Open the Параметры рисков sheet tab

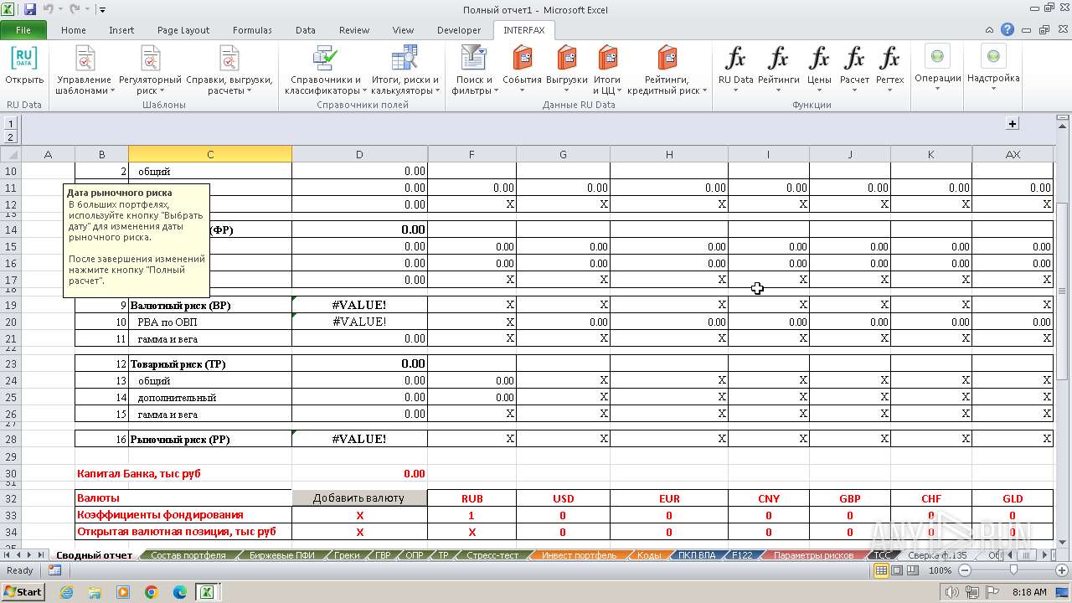point(813,555)
